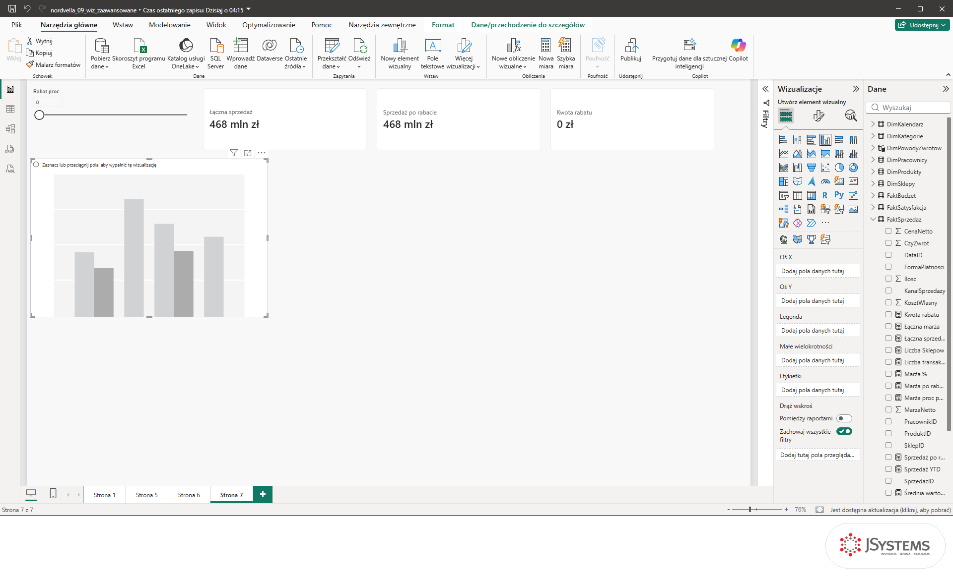The image size is (953, 576).
Task: Click Kopiuj in clipboard group
Action: [40, 53]
